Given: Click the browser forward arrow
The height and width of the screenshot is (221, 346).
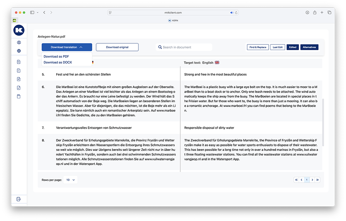Looking at the screenshot, I should pos(51,13).
